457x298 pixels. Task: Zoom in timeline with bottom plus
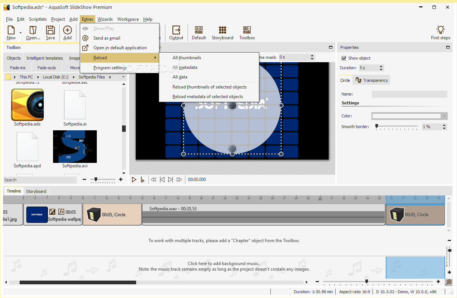click(438, 282)
